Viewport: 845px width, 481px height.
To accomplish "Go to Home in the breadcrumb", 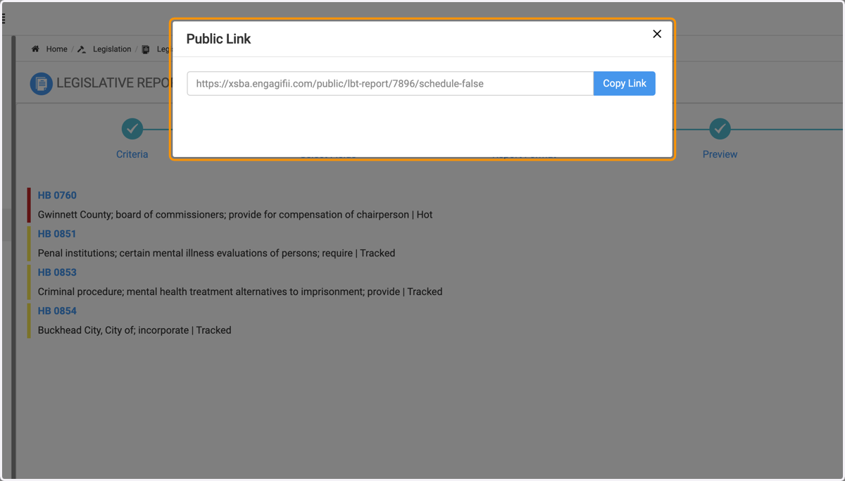I will click(57, 49).
